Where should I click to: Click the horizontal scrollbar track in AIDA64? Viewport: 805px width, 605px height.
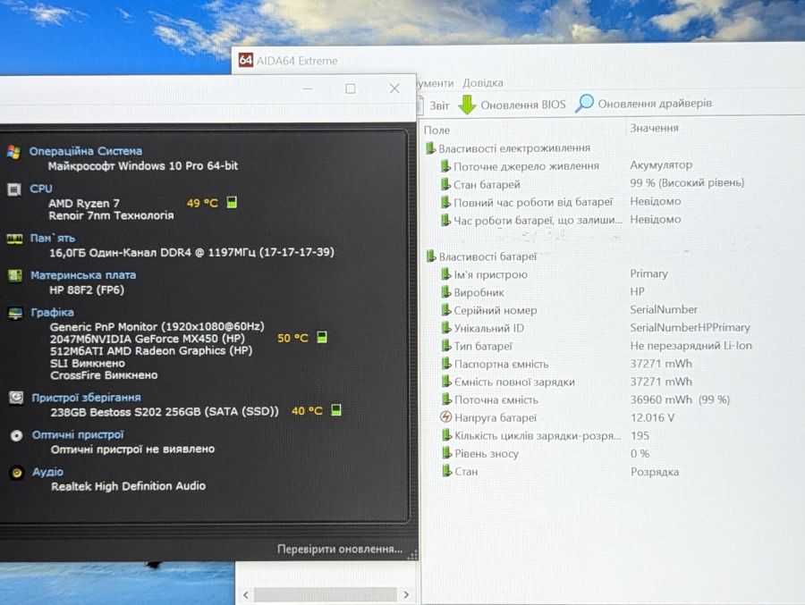326,595
